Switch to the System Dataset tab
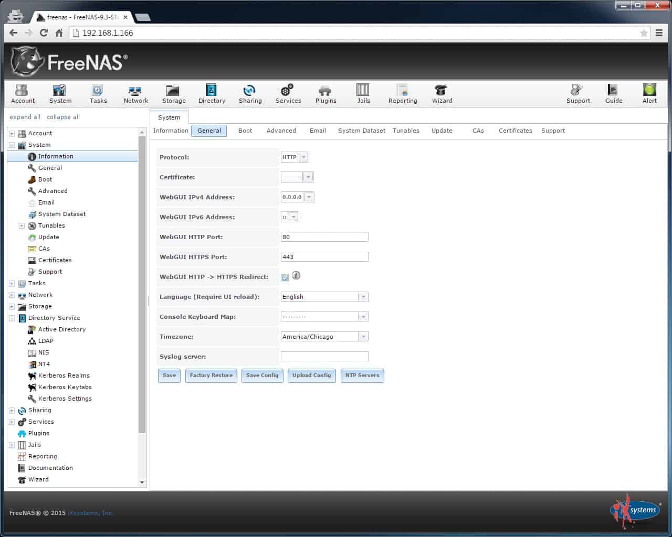672x537 pixels. [x=361, y=131]
